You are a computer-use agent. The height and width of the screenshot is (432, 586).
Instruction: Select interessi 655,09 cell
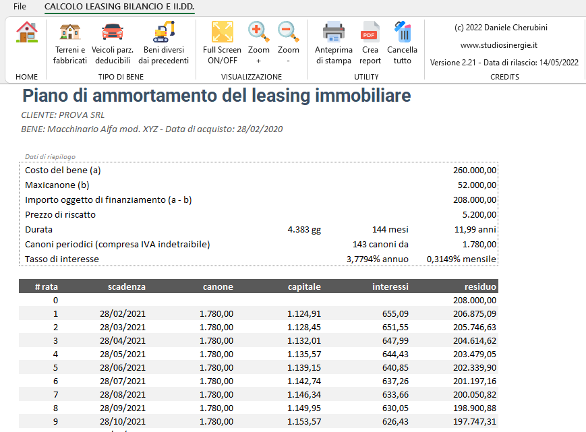click(x=395, y=313)
